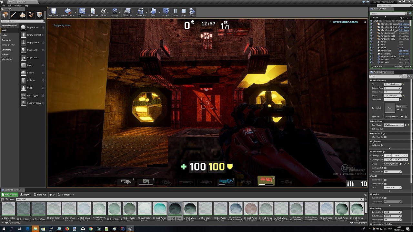Viewport: 413px width, 232px height.
Task: Click the Build lighting toolbar icon
Action: [x=153, y=12]
